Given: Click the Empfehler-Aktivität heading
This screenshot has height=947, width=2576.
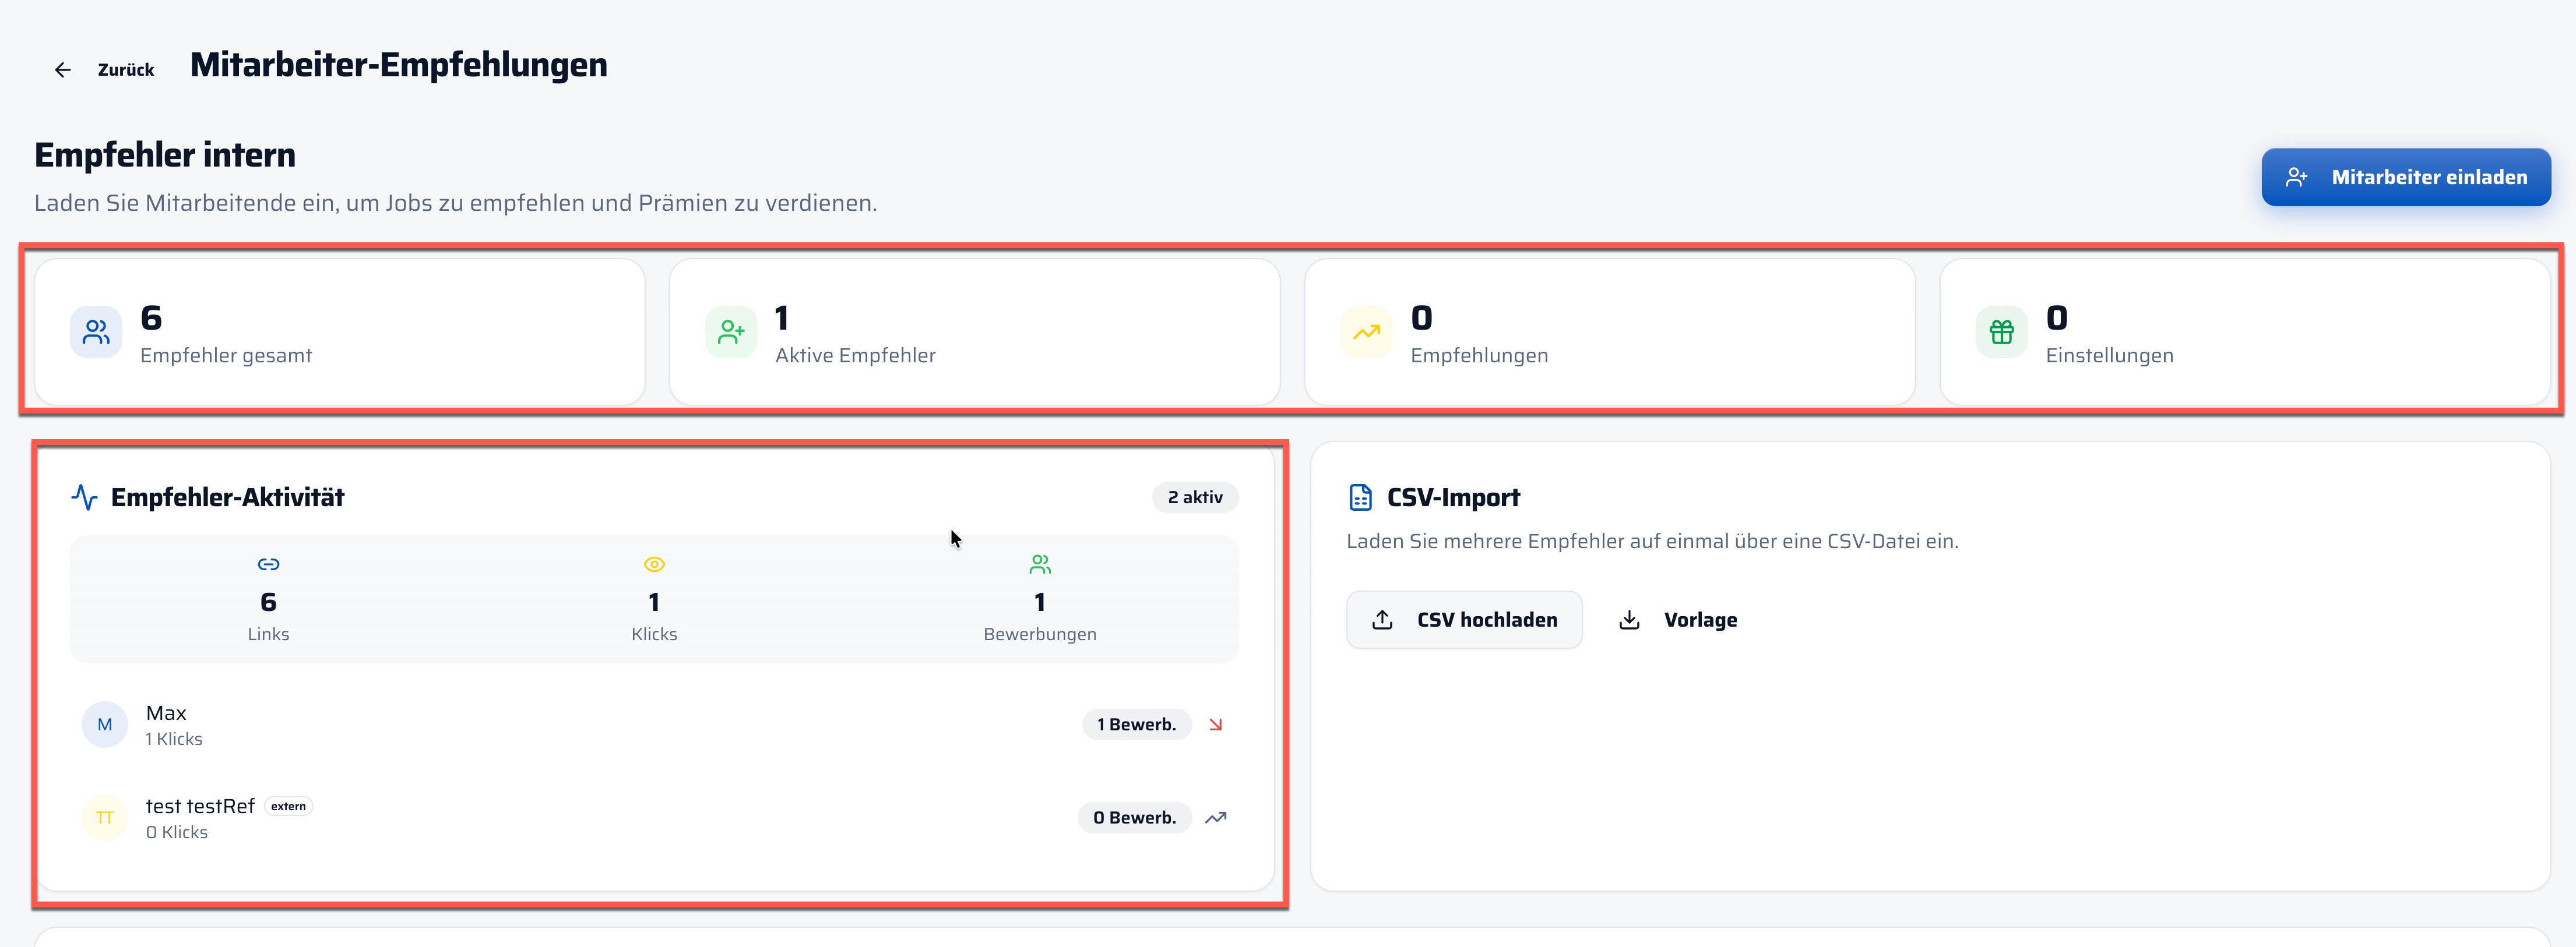Looking at the screenshot, I should [227, 497].
